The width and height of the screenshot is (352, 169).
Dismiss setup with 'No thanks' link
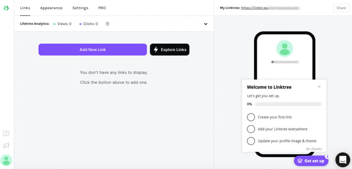point(313,149)
